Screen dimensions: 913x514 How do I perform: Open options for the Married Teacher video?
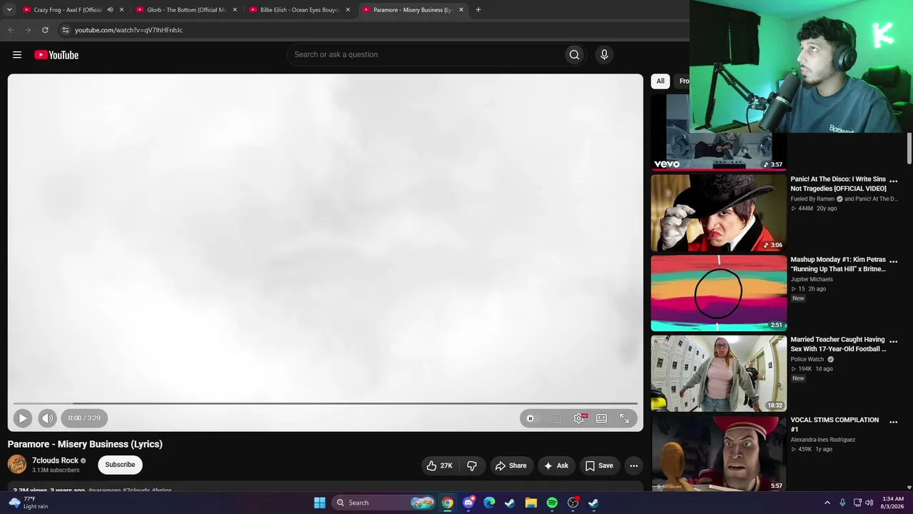click(893, 342)
